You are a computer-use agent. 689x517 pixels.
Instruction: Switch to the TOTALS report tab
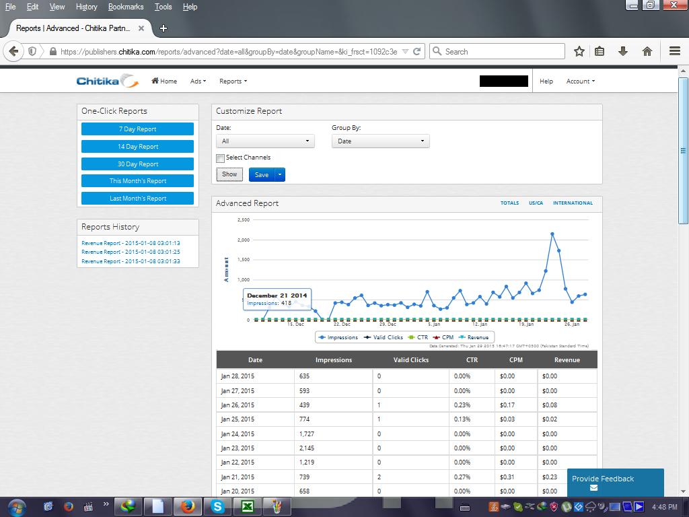[x=510, y=203]
